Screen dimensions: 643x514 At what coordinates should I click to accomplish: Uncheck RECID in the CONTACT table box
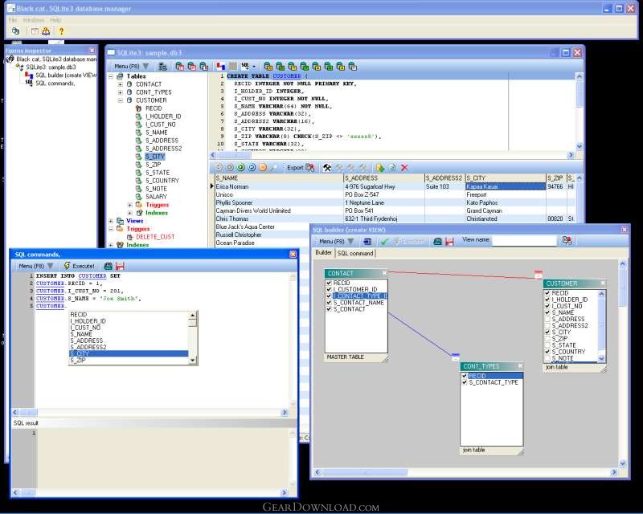pyautogui.click(x=329, y=283)
